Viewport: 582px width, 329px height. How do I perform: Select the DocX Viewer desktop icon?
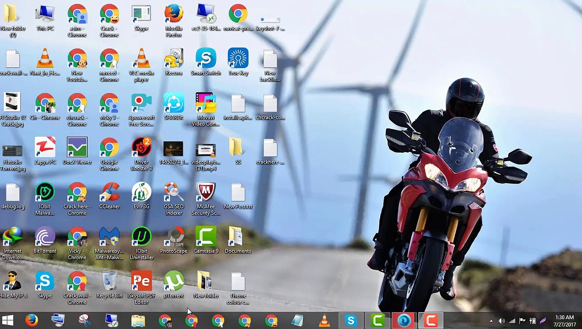pos(77,151)
